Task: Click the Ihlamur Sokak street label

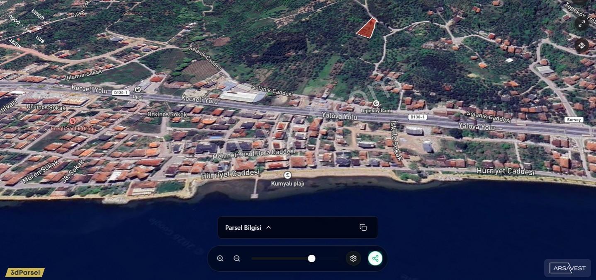Action: coord(83,75)
